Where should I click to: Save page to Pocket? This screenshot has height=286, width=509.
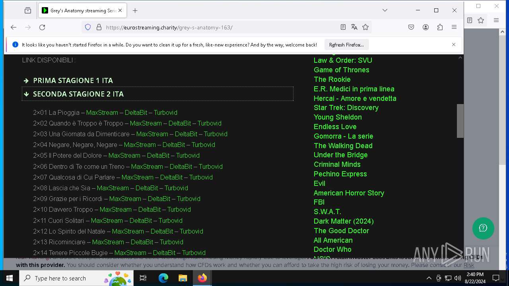(411, 27)
